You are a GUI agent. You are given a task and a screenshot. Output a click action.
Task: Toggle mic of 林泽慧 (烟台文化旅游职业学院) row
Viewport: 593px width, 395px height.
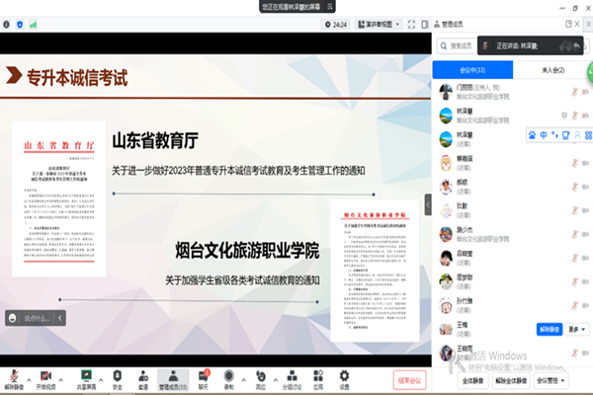(575, 116)
